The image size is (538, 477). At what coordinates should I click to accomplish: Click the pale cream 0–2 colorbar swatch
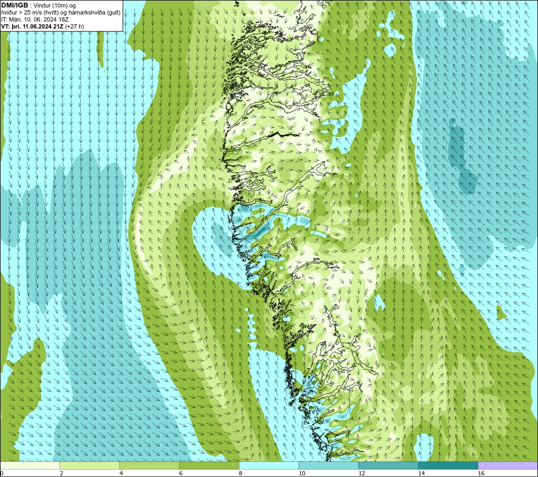pos(30,465)
